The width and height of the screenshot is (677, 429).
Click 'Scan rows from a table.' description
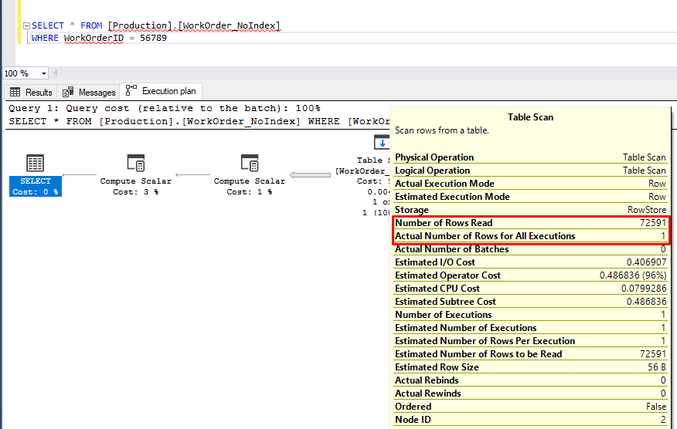[x=442, y=130]
